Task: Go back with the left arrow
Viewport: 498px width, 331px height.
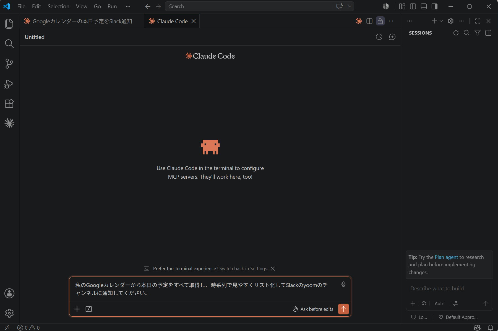Action: (x=148, y=6)
